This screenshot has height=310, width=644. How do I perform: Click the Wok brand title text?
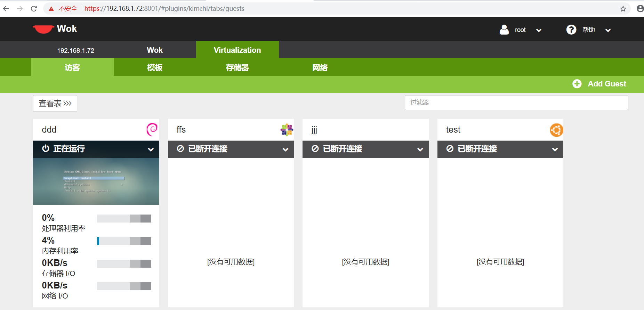[67, 29]
